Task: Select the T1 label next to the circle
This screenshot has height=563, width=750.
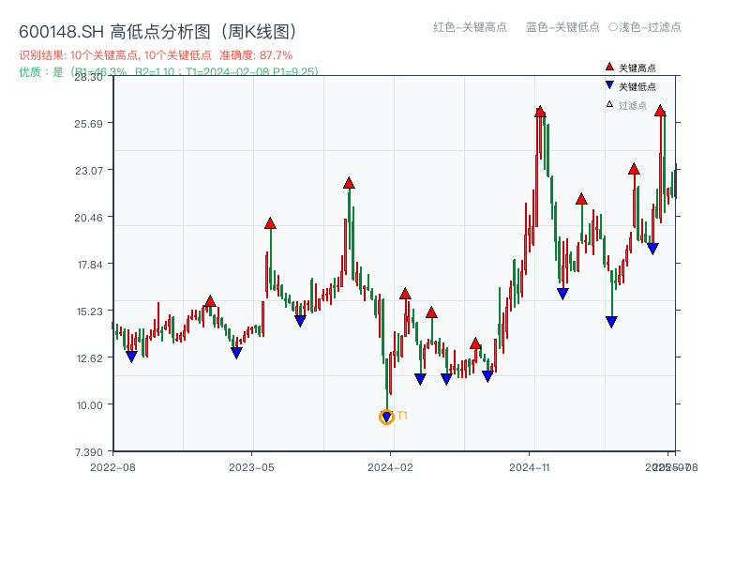Action: tap(401, 414)
